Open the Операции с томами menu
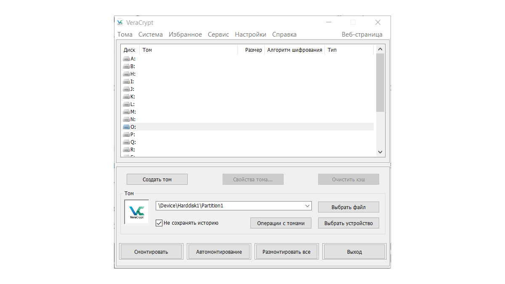 coord(281,223)
